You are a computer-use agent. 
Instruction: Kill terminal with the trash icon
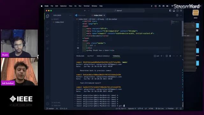tap(170, 56)
